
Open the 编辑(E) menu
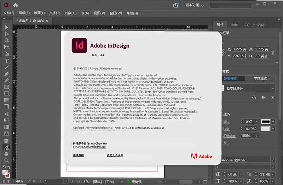24,13
